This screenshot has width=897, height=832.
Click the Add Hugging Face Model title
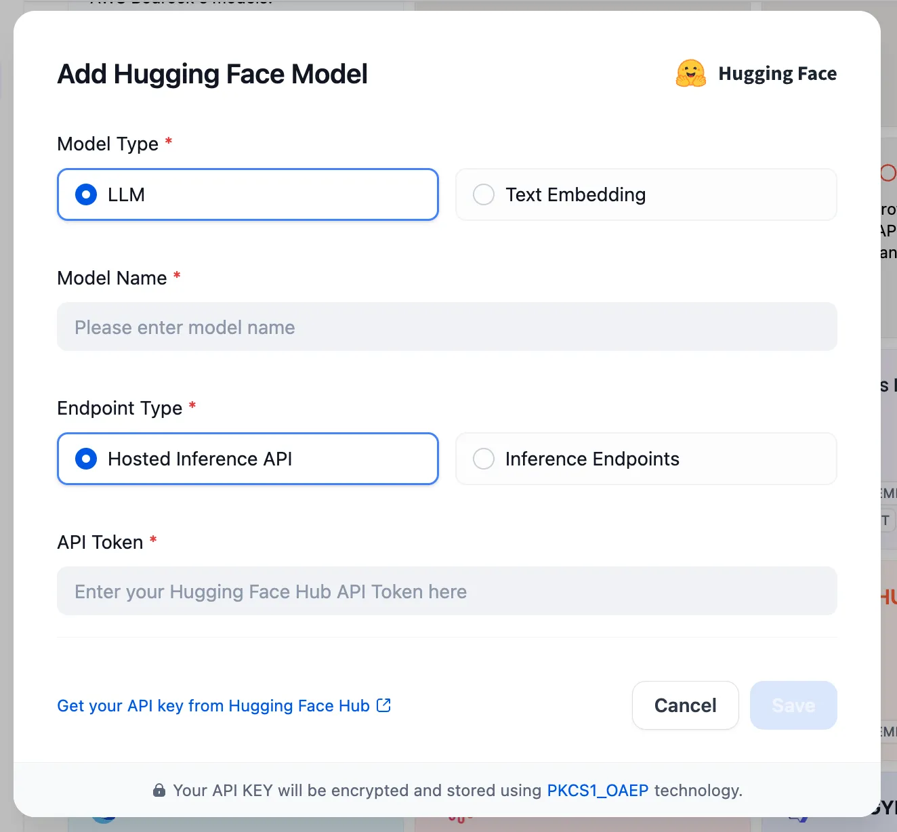(x=212, y=74)
